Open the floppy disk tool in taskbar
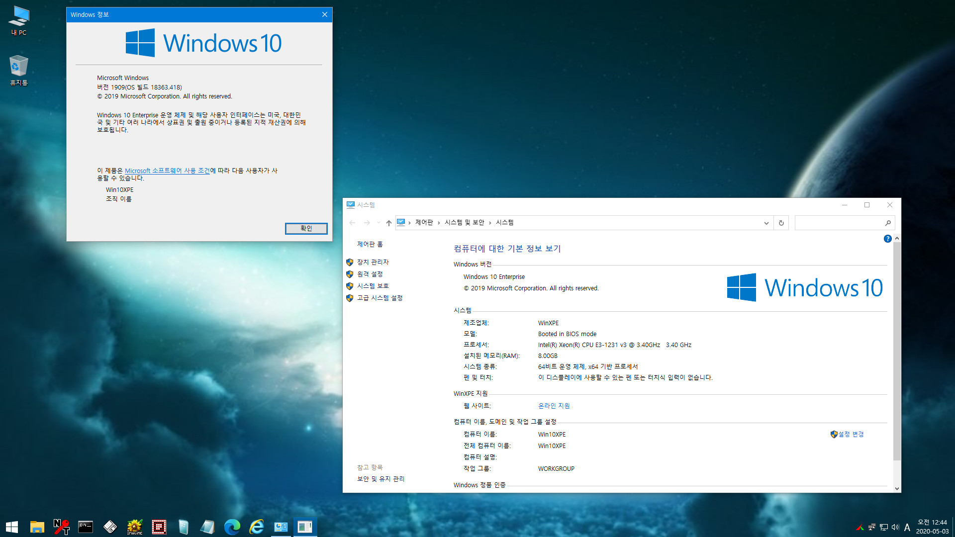The height and width of the screenshot is (537, 955). click(110, 527)
